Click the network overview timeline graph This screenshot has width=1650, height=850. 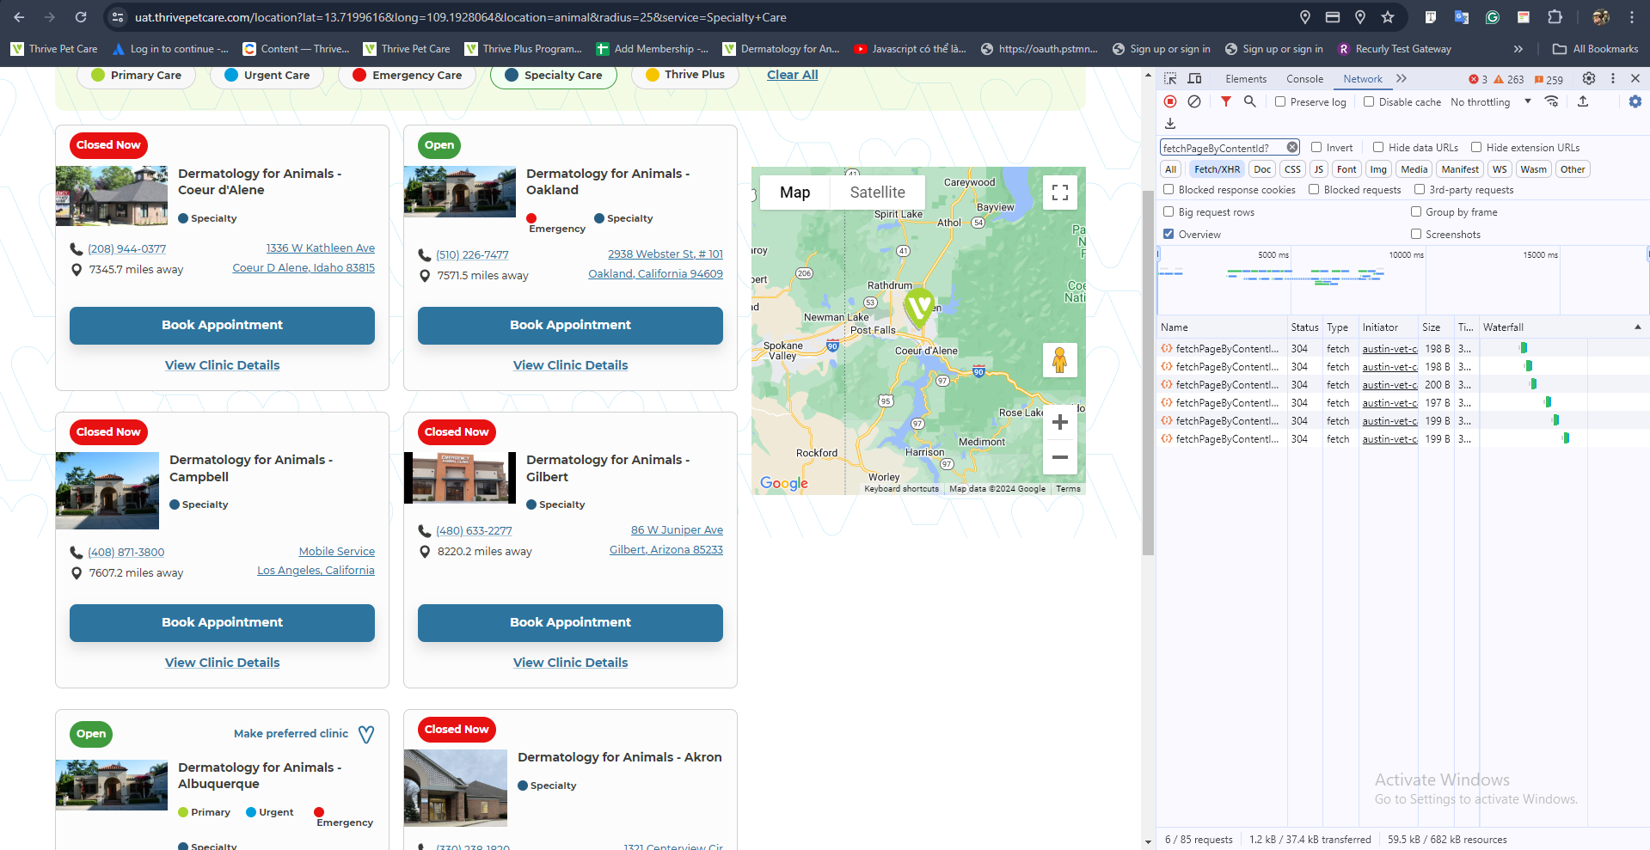point(1402,279)
